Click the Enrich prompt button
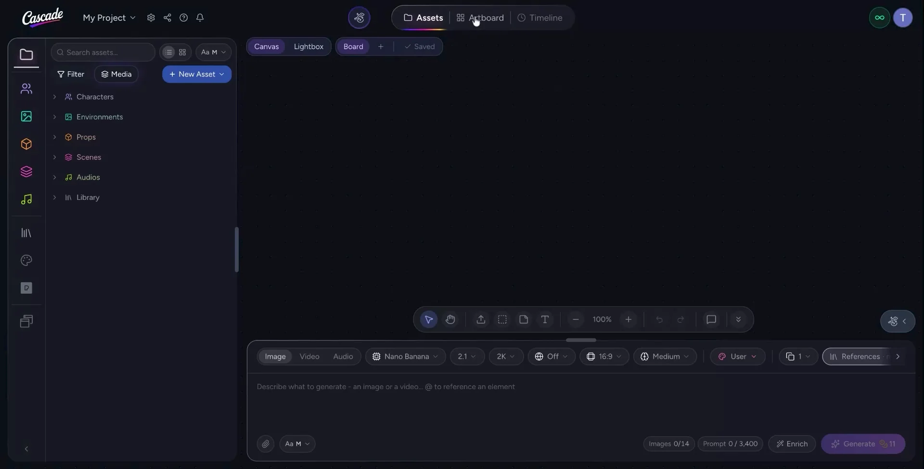The image size is (924, 469). pos(792,444)
